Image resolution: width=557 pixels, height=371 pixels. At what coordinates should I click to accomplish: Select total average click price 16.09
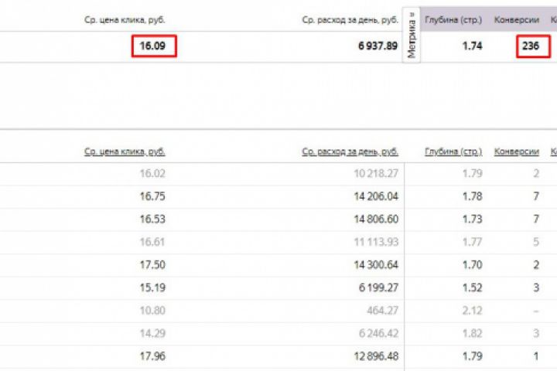coord(152,46)
